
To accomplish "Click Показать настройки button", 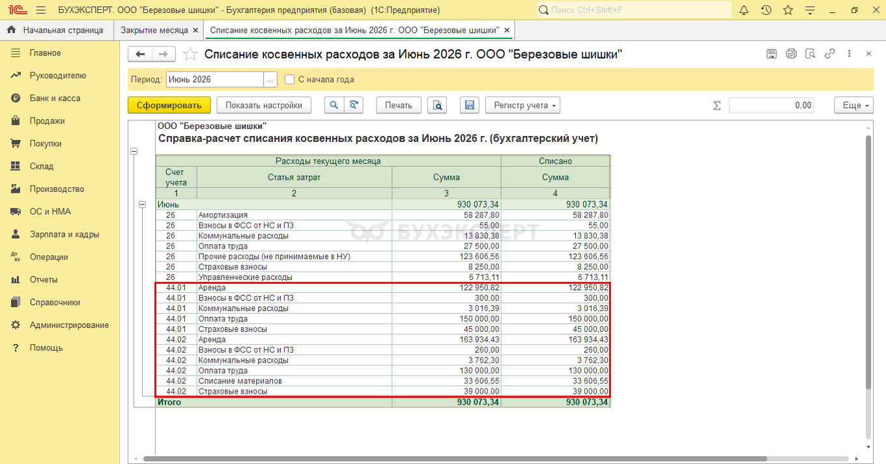I will (264, 105).
